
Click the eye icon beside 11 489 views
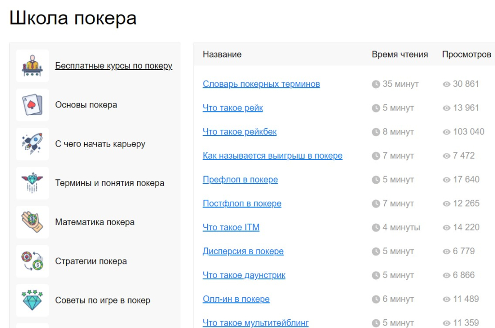coord(446,300)
